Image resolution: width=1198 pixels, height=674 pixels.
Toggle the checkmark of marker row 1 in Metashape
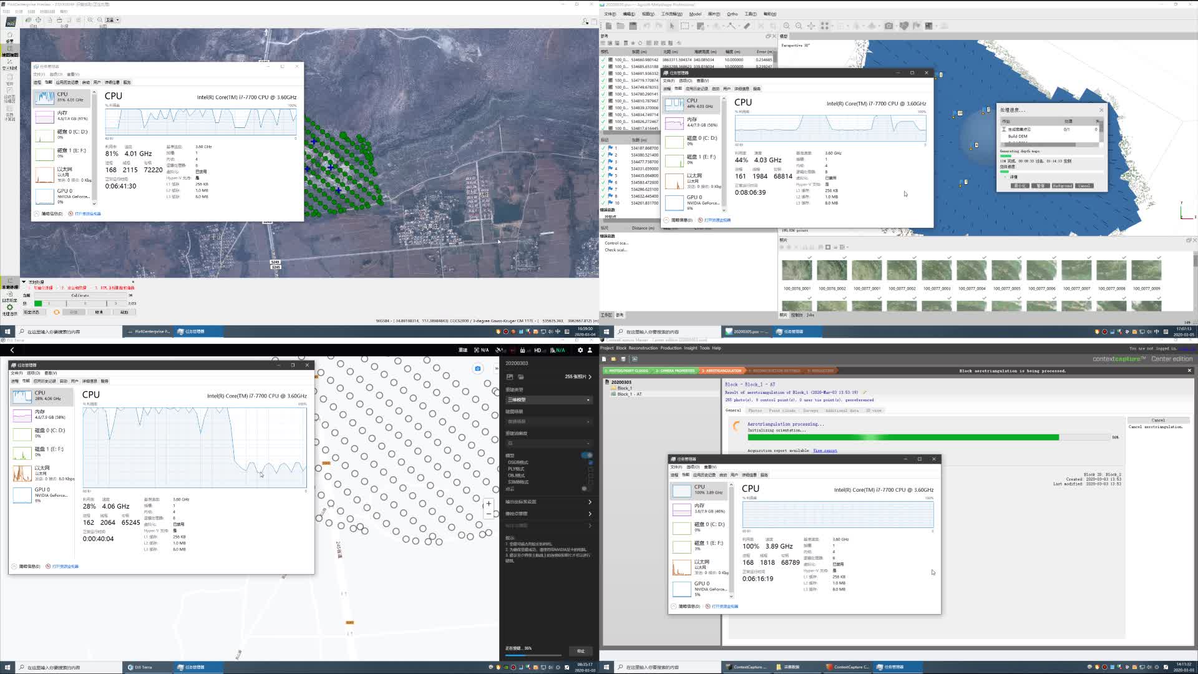[603, 148]
